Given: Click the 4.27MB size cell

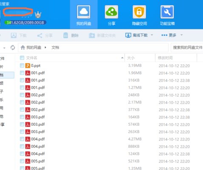Looking at the screenshot, I should (x=135, y=139).
